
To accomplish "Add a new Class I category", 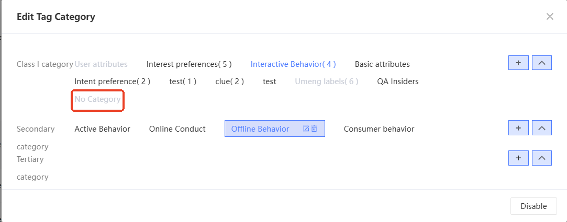I will (x=518, y=63).
